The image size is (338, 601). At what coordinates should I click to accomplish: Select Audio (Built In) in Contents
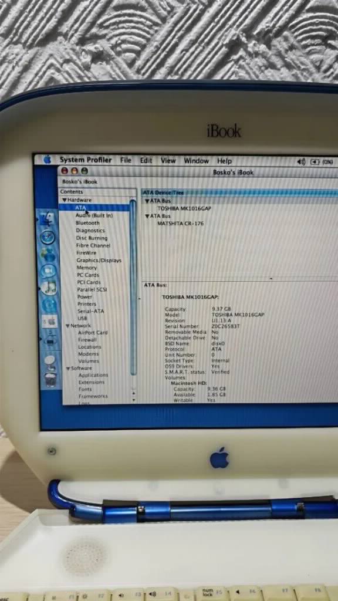pos(94,215)
